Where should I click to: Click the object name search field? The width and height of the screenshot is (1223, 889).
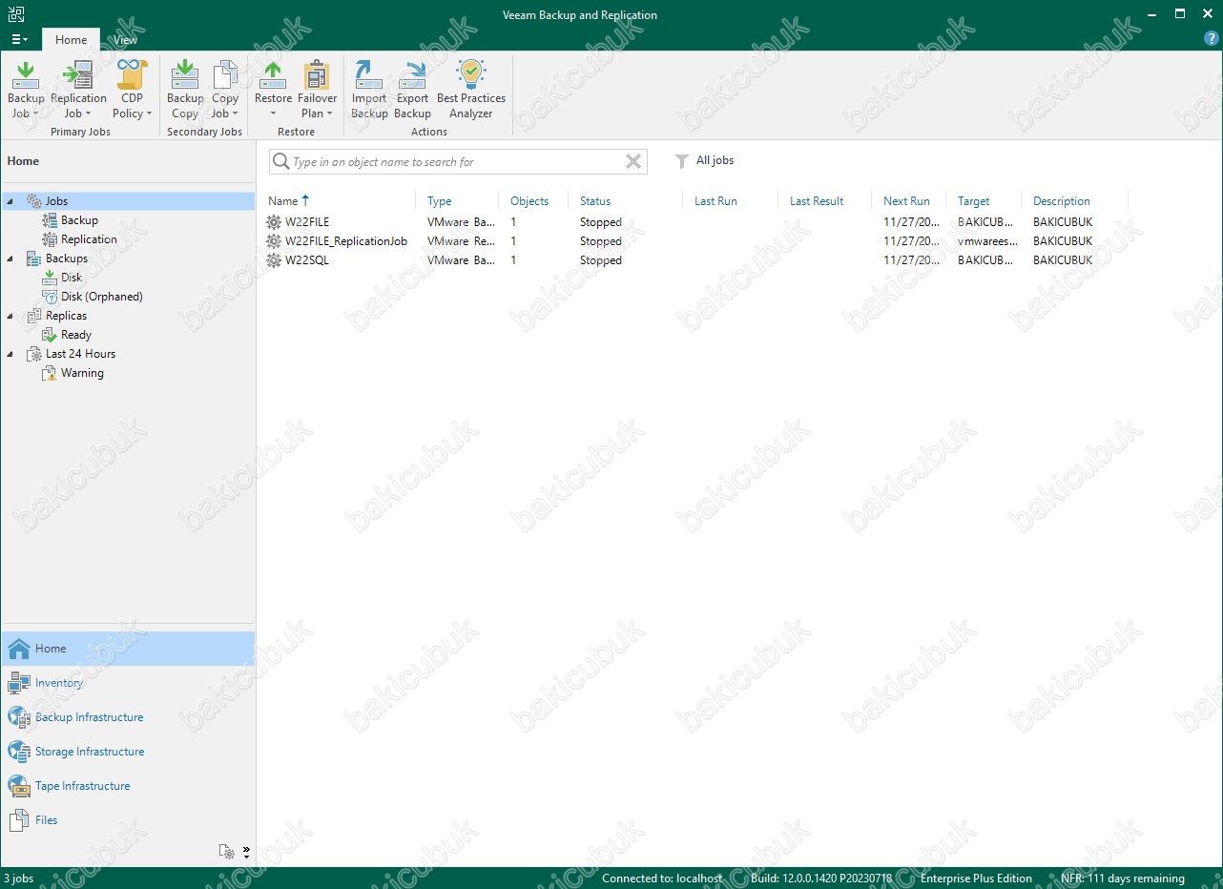pyautogui.click(x=456, y=162)
